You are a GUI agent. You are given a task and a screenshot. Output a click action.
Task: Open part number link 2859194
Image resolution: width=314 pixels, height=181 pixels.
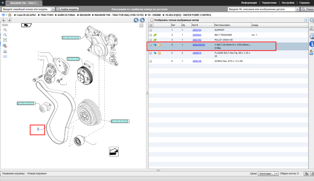(197, 30)
